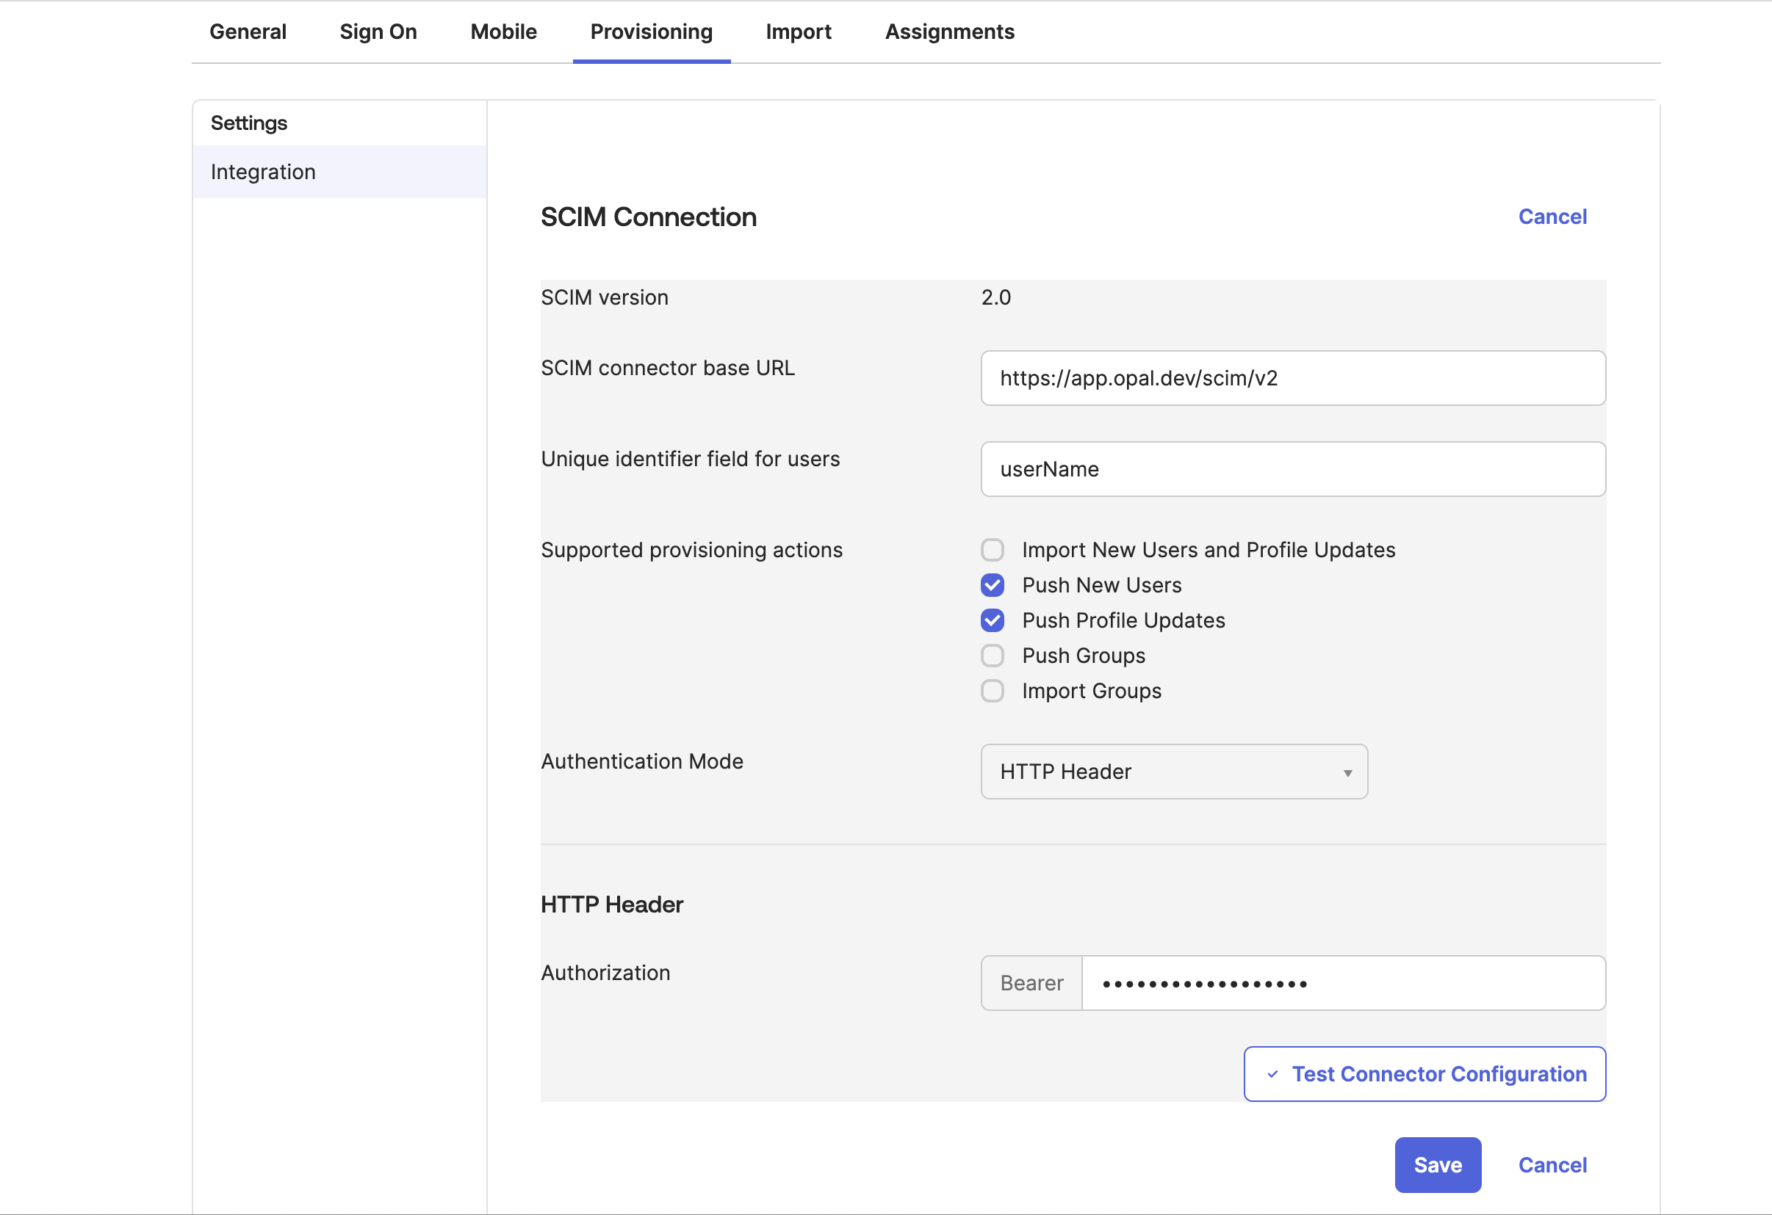Click the Authentication Mode dropdown arrow
The height and width of the screenshot is (1215, 1772).
(x=1347, y=772)
